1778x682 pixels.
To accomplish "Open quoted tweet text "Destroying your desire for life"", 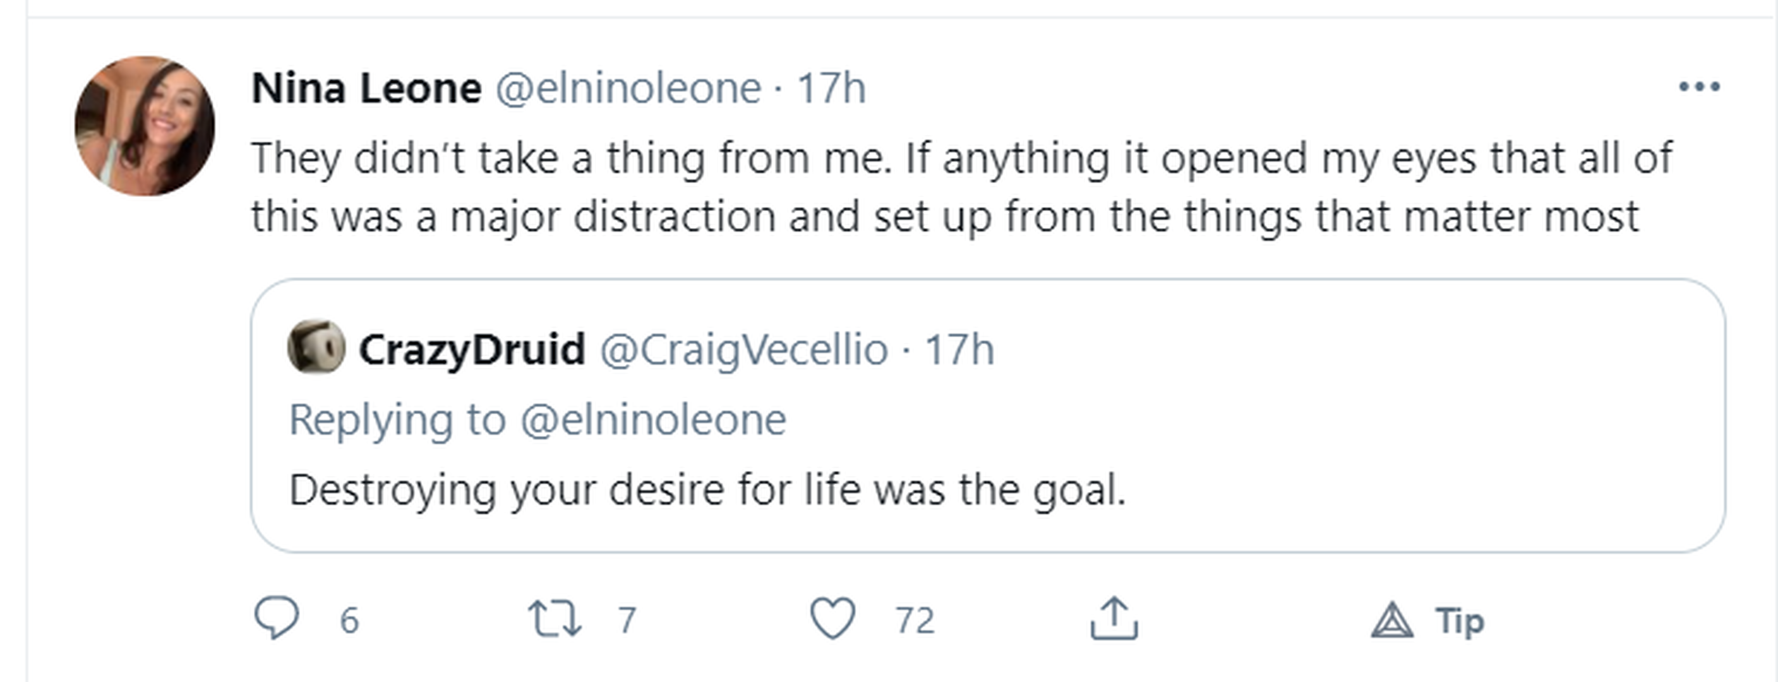I will [707, 490].
